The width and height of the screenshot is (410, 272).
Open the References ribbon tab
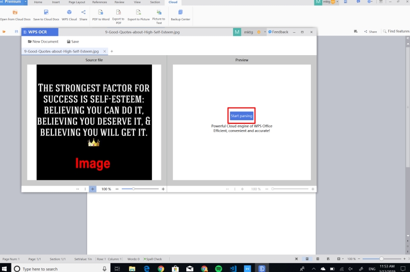(x=99, y=2)
